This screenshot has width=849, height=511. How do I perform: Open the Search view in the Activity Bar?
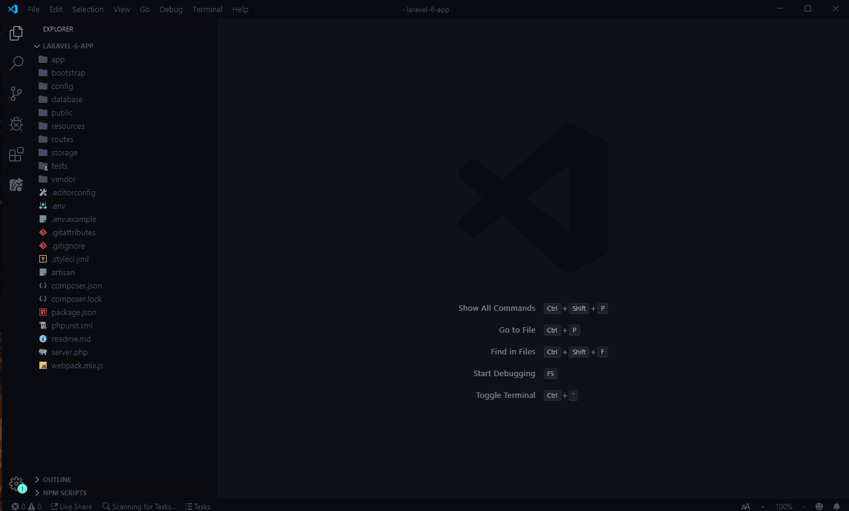click(x=16, y=63)
